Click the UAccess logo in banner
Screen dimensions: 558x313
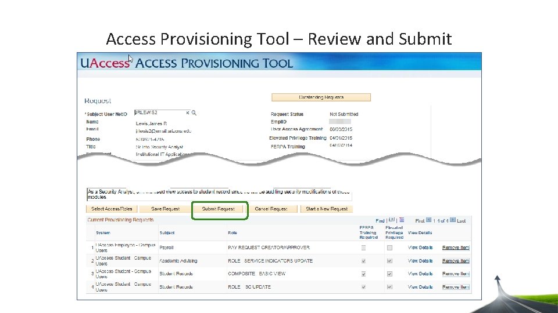pyautogui.click(x=105, y=63)
